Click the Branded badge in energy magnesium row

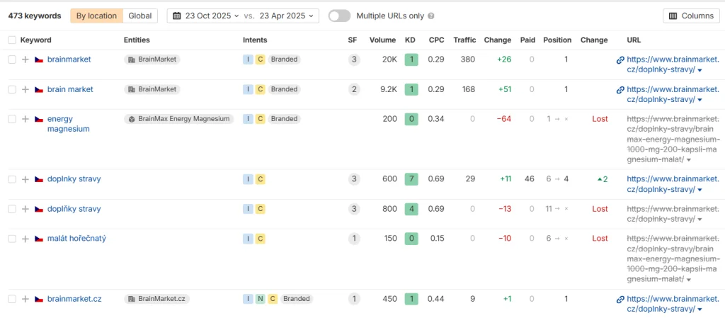point(284,119)
